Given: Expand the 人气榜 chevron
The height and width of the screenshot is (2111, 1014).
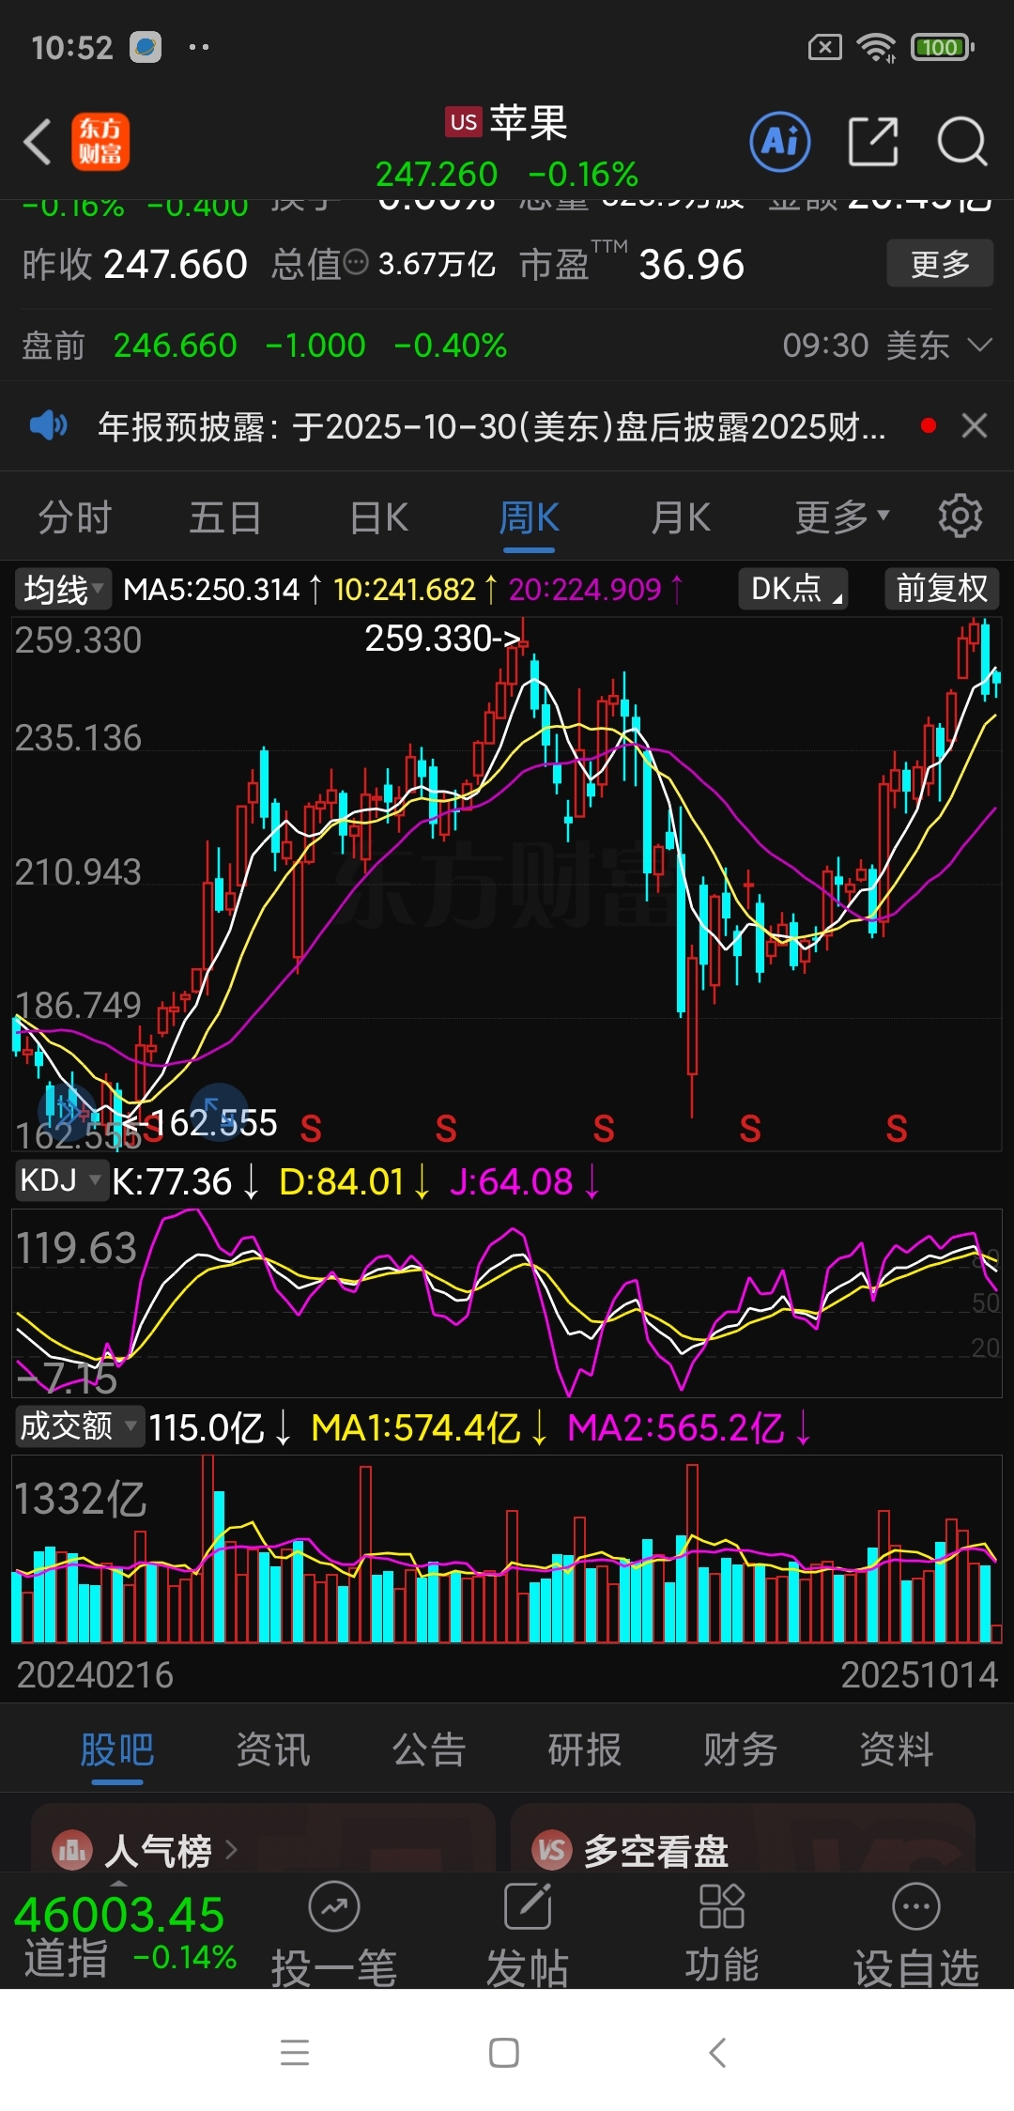Looking at the screenshot, I should [231, 1851].
